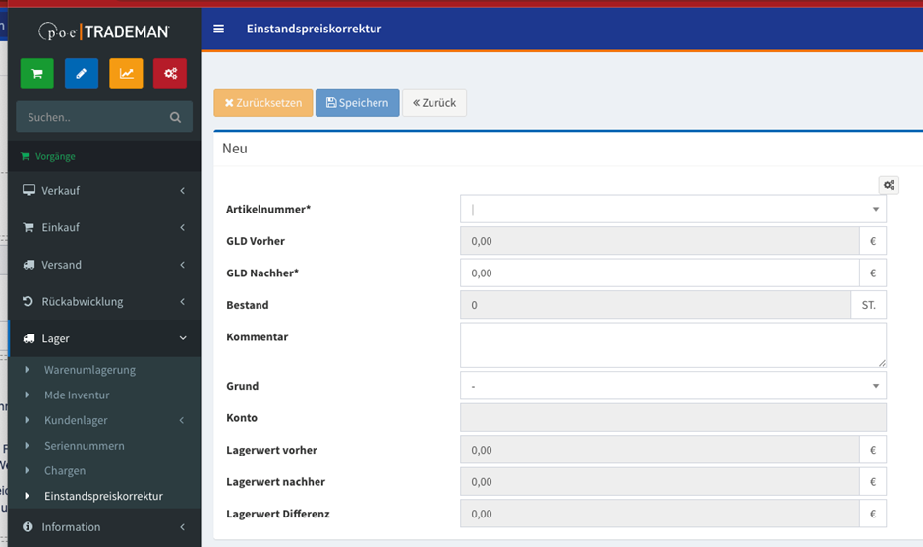Open the Information menu
923x547 pixels.
[x=104, y=527]
